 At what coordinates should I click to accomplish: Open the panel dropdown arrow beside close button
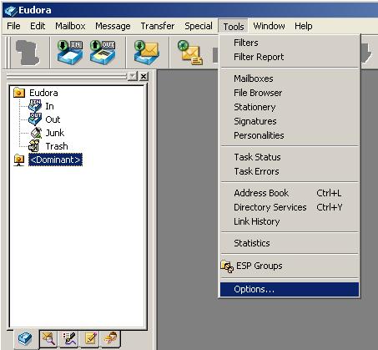133,76
